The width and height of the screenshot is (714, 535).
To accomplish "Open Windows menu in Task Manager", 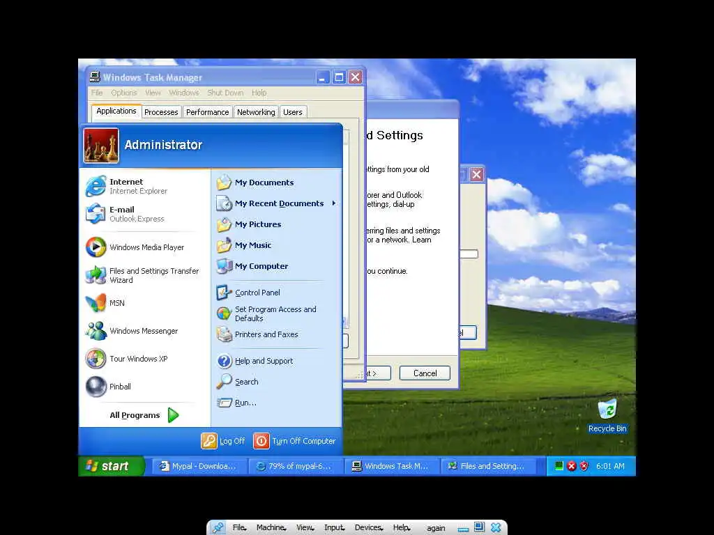I will 184,93.
